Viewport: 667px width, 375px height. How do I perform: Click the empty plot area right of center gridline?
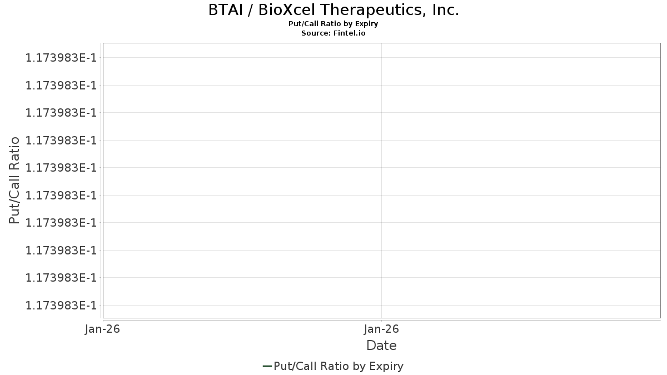click(x=521, y=181)
